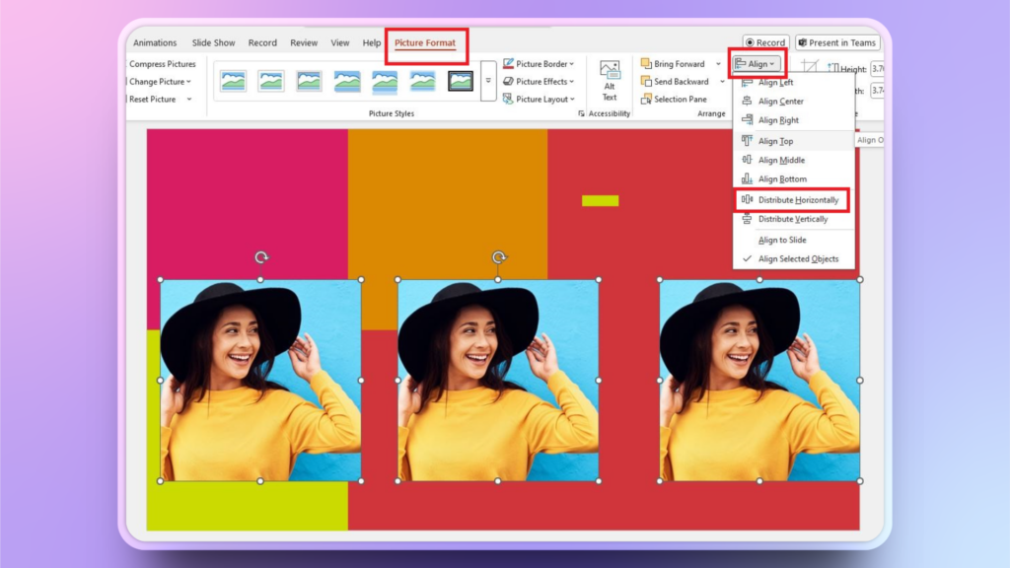Choose Align Right from menu
1010x568 pixels.
click(x=794, y=119)
